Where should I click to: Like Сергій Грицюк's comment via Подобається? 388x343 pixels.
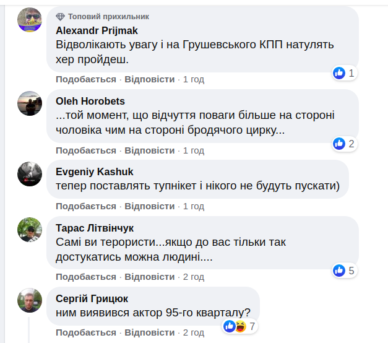pyautogui.click(x=86, y=333)
